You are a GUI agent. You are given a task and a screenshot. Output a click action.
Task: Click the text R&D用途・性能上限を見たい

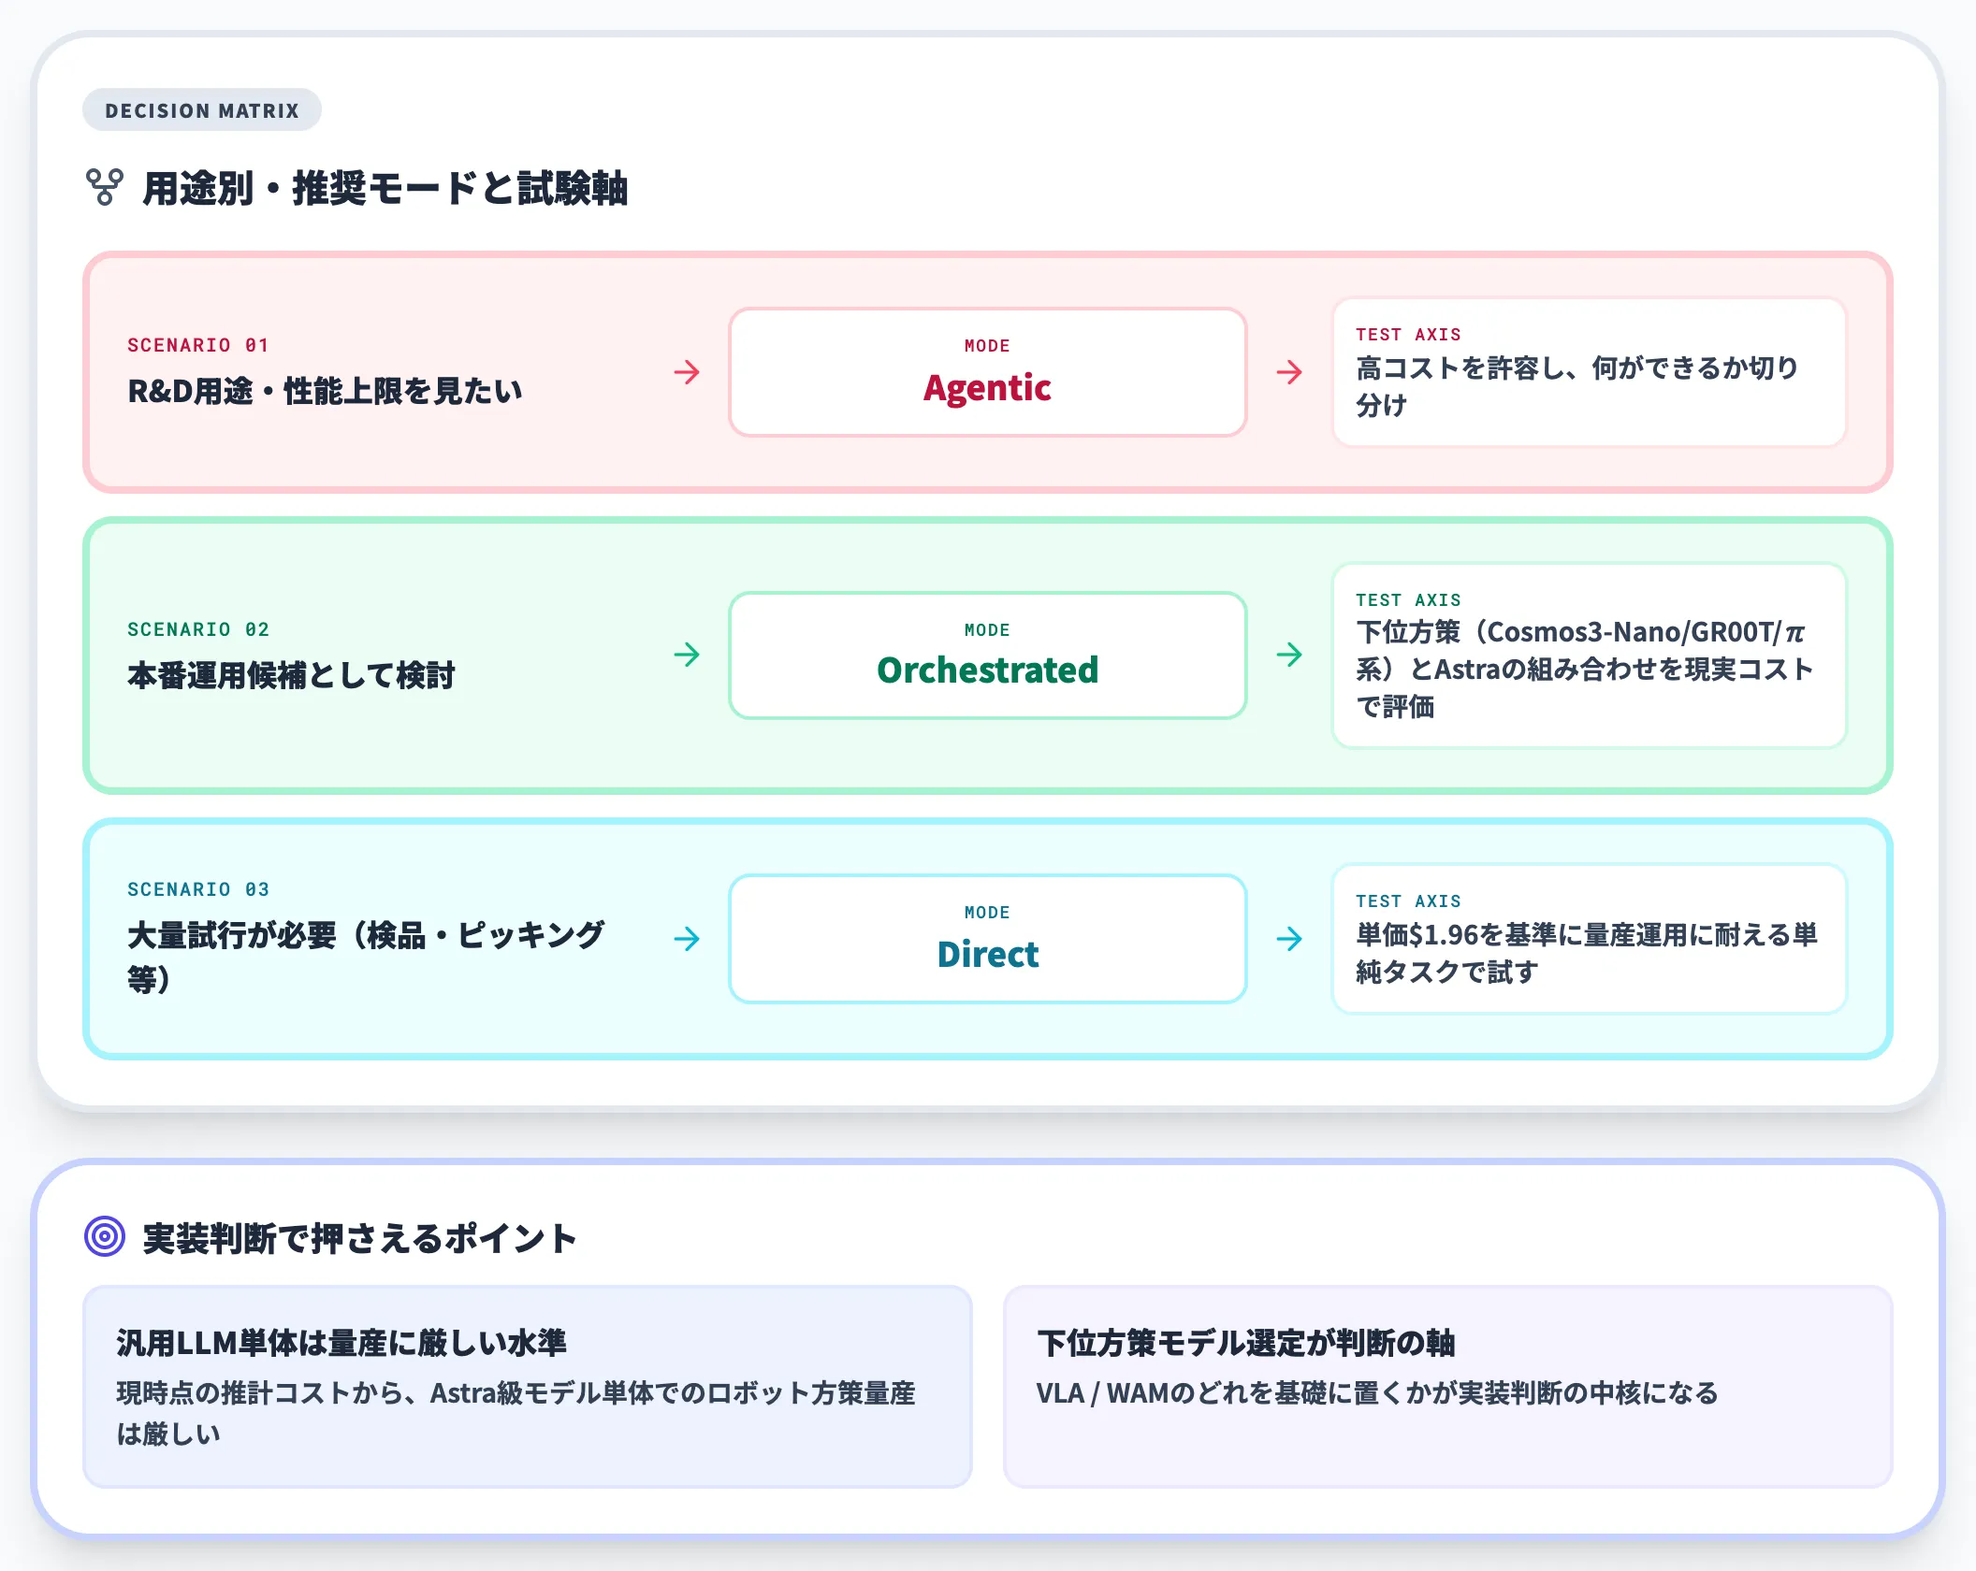pos(325,391)
